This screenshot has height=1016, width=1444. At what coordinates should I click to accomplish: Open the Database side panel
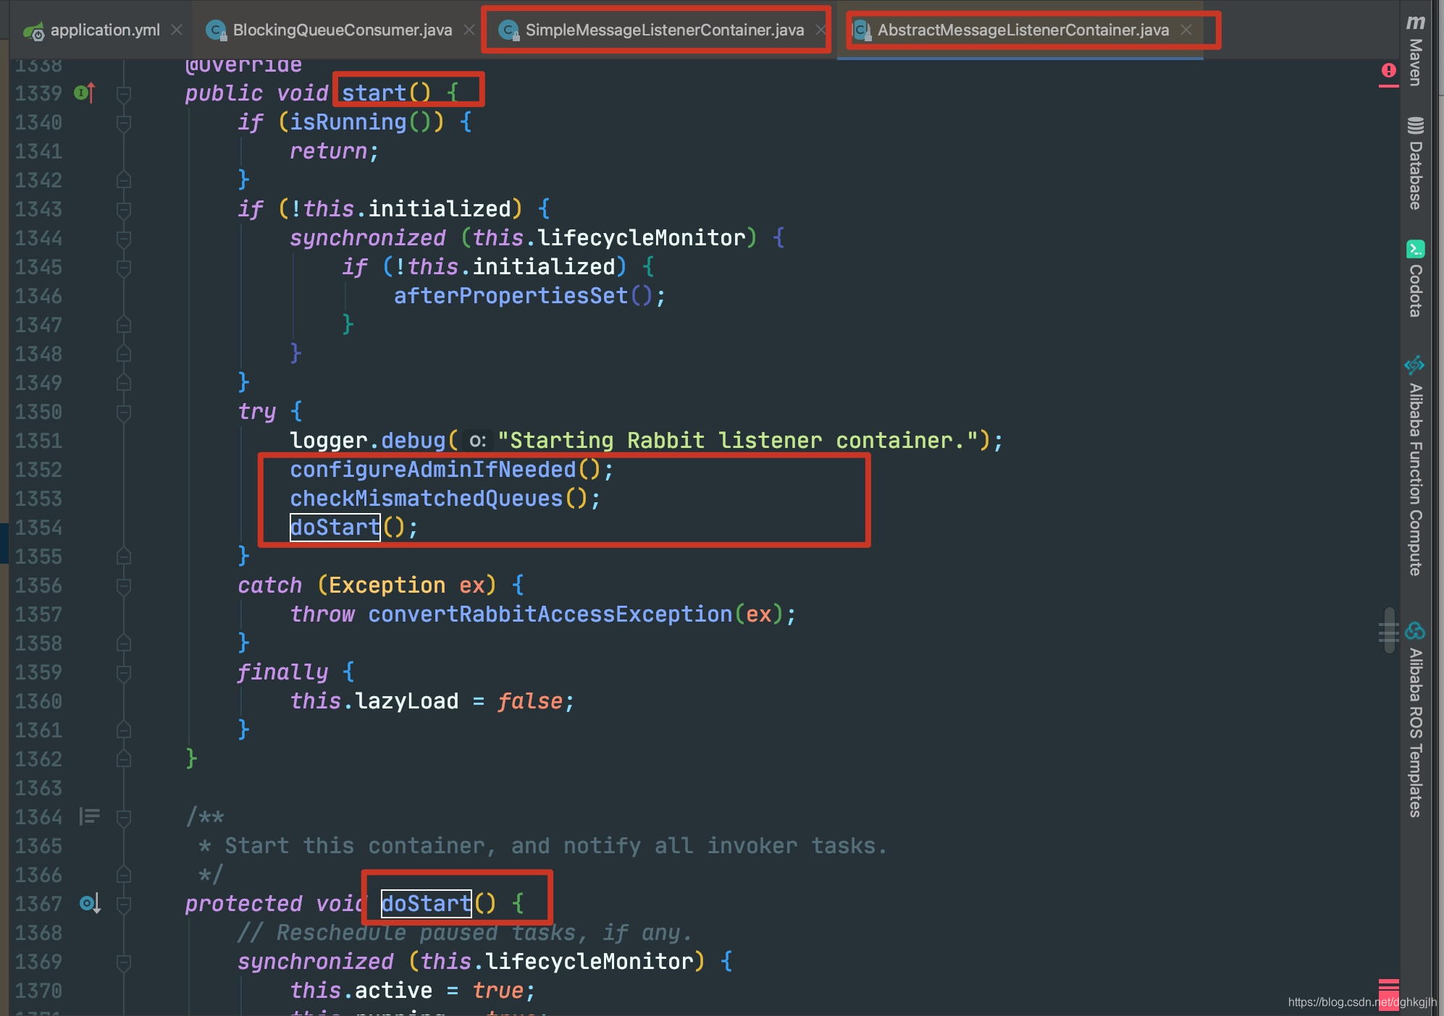(x=1415, y=164)
